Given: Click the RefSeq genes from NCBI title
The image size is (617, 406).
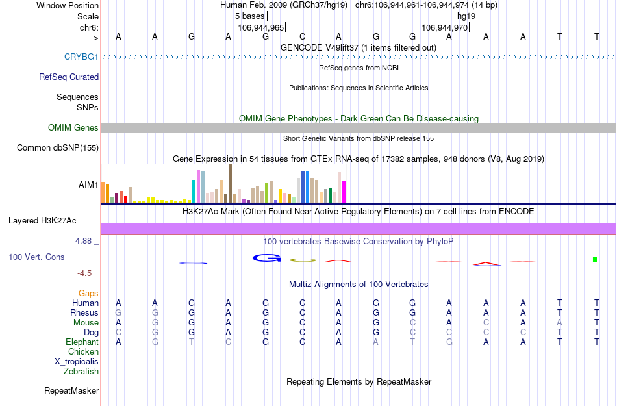Looking at the screenshot, I should pyautogui.click(x=359, y=68).
